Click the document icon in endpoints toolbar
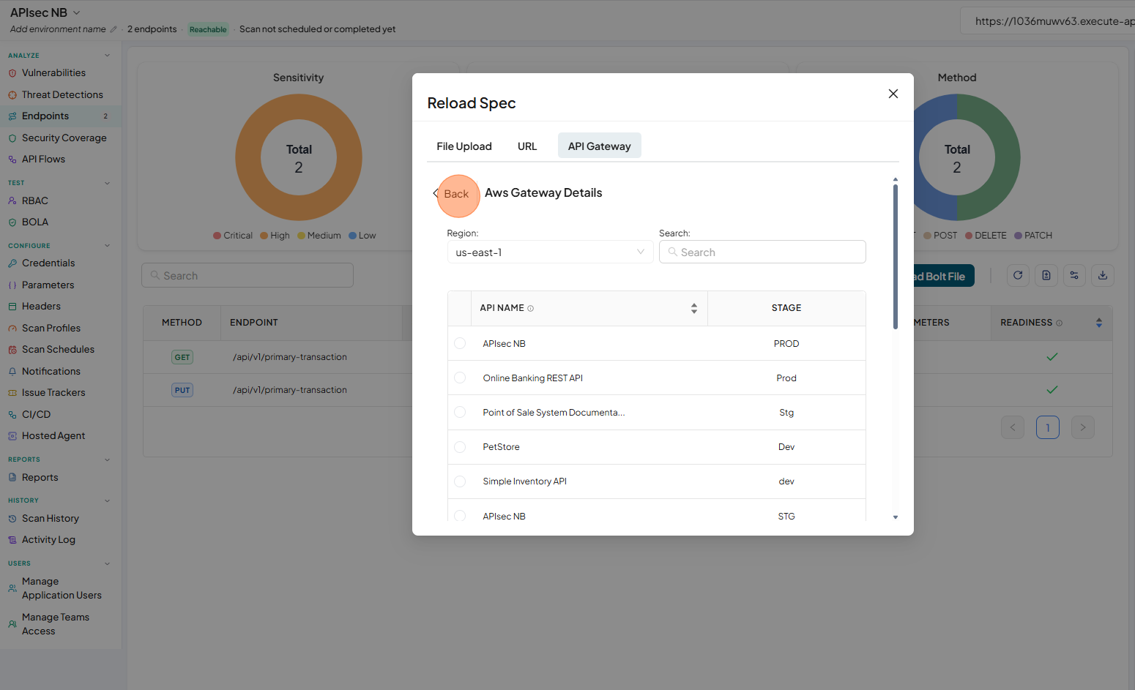The width and height of the screenshot is (1135, 690). 1046,275
